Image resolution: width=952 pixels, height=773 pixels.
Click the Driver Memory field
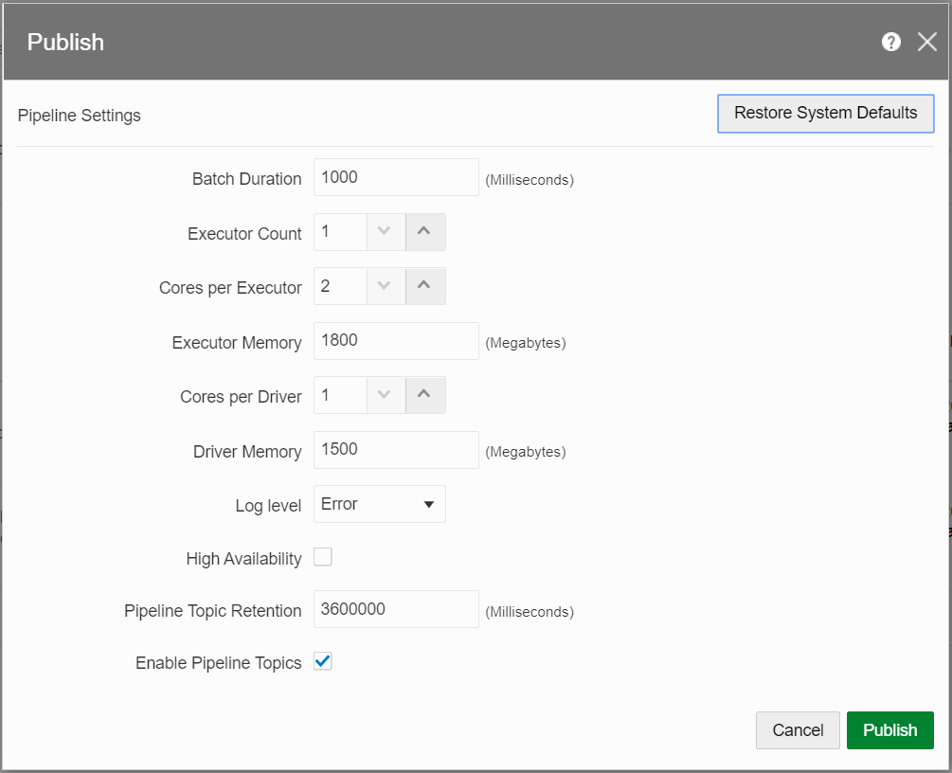[x=396, y=449]
